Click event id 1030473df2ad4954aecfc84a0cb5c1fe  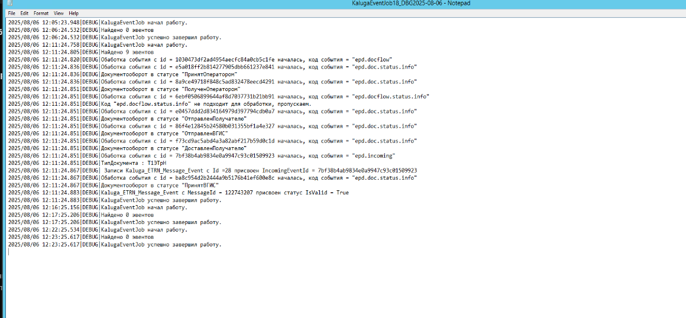[225, 60]
